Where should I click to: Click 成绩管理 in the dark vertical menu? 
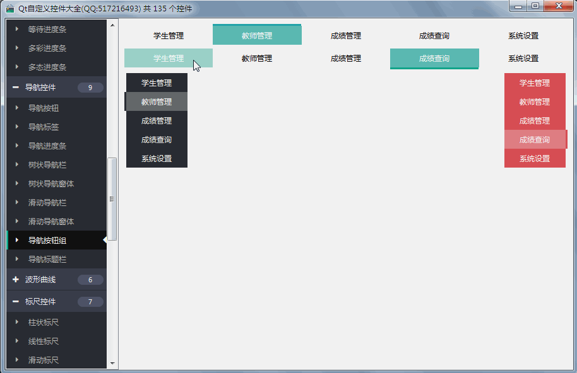point(157,120)
